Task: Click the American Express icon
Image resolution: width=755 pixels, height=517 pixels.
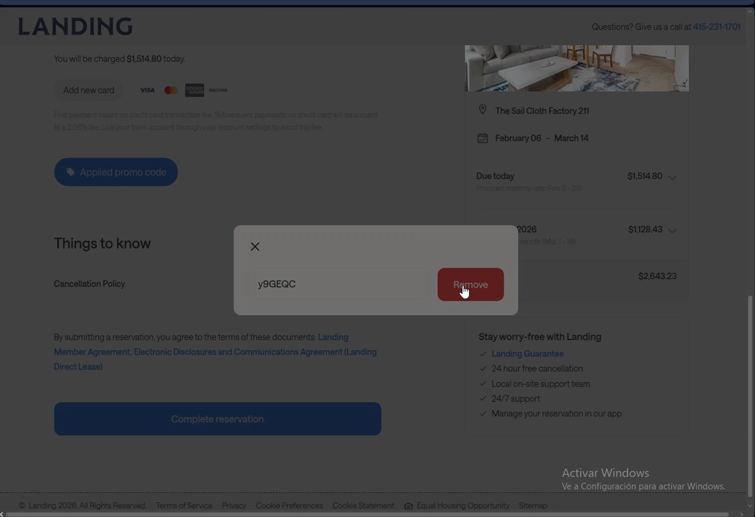Action: click(194, 91)
